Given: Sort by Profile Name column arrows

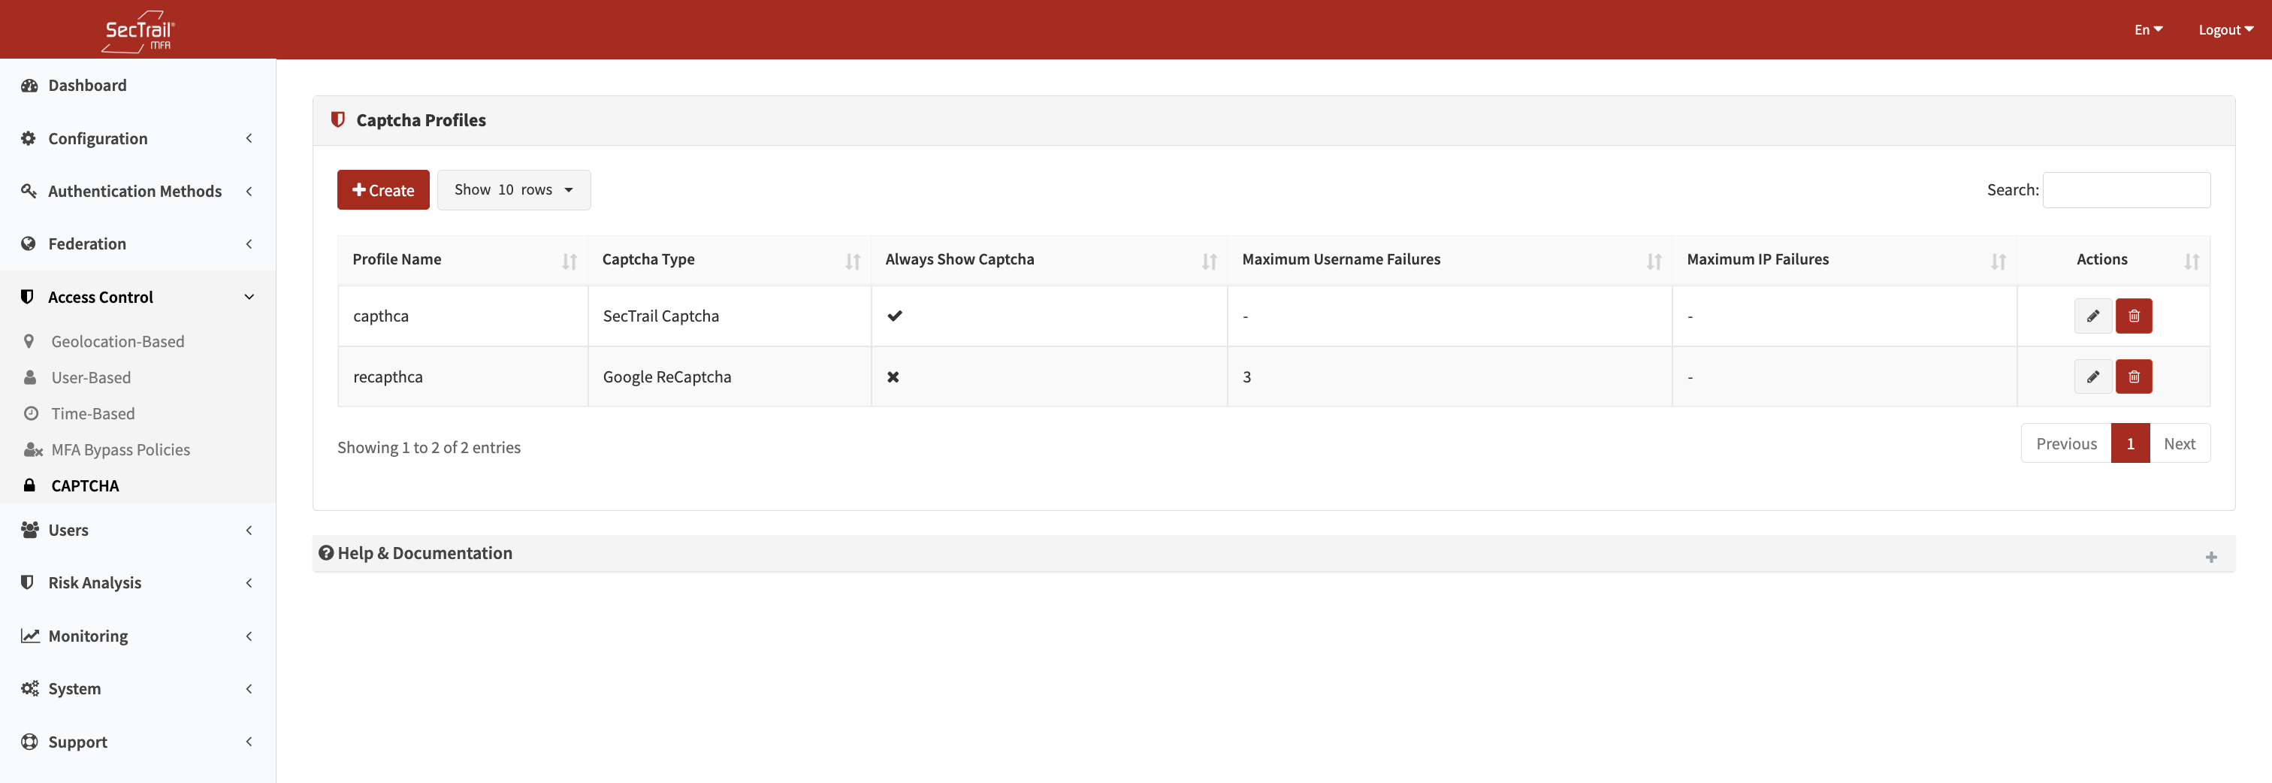Looking at the screenshot, I should click(x=569, y=261).
